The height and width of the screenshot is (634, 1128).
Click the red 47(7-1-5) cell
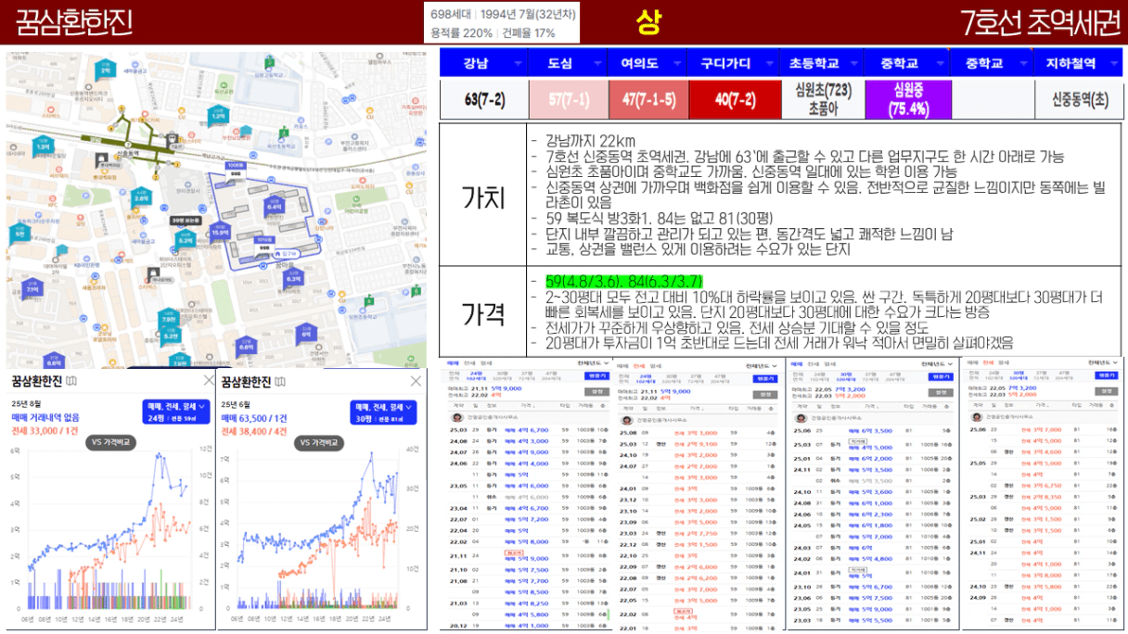(x=648, y=99)
